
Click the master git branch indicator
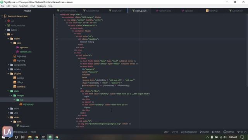204,132
